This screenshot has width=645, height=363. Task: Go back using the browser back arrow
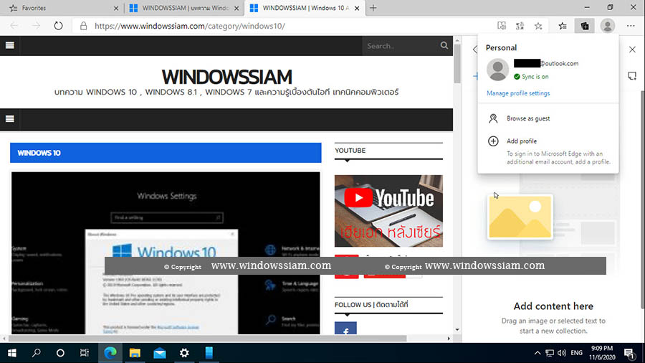(x=14, y=26)
